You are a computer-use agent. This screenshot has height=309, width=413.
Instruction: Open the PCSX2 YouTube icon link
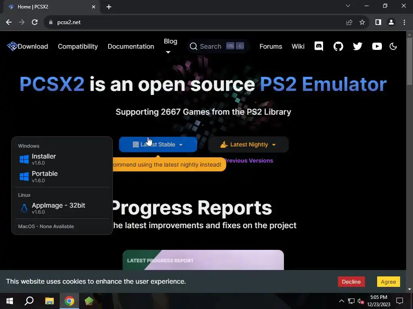click(x=377, y=46)
